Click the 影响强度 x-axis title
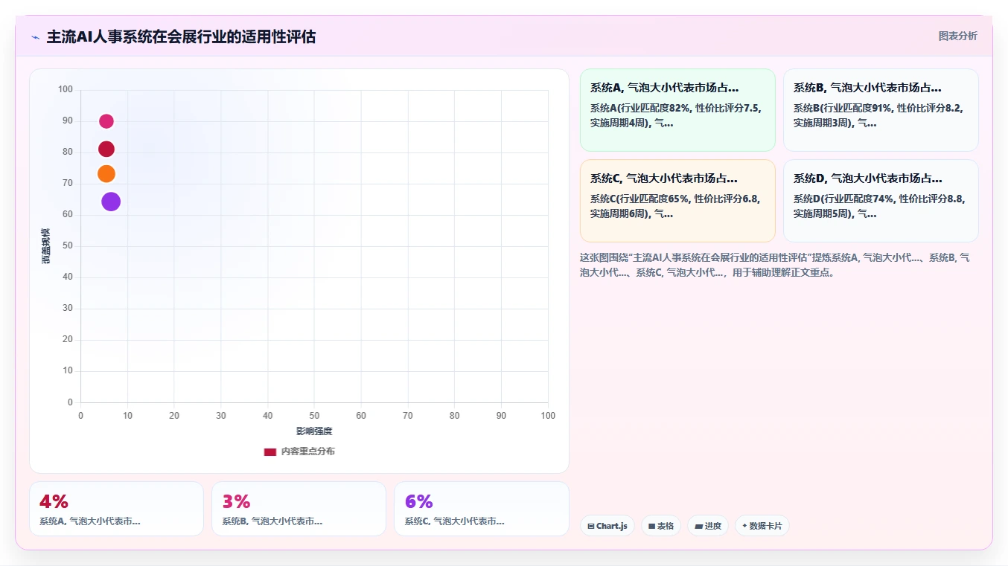The image size is (1008, 566). [314, 431]
